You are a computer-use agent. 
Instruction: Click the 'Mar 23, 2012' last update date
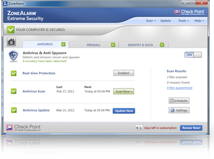pos(65,110)
